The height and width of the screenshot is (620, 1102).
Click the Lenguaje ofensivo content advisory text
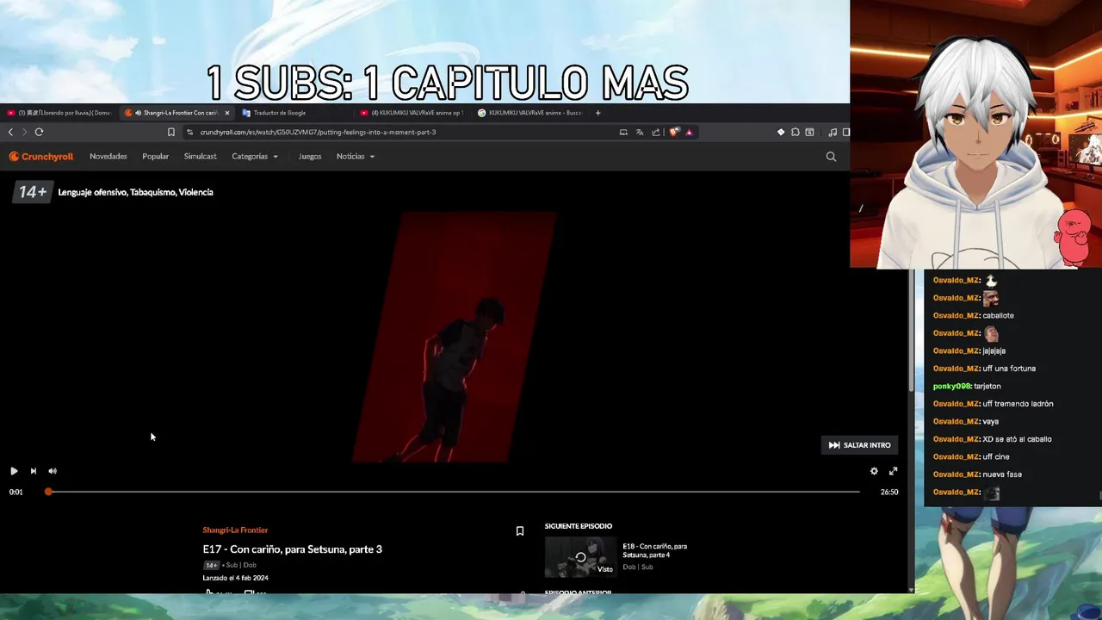pos(135,192)
